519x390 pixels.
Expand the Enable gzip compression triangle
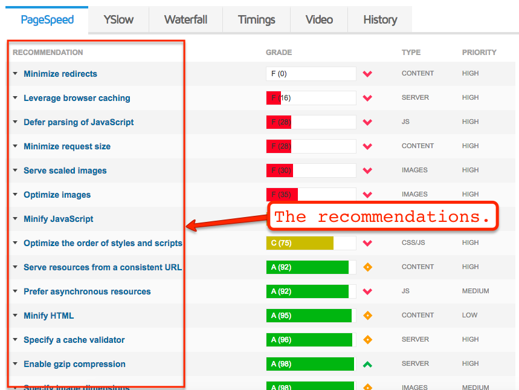coord(15,364)
